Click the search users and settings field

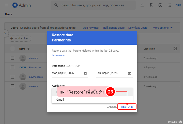click(x=97, y=5)
